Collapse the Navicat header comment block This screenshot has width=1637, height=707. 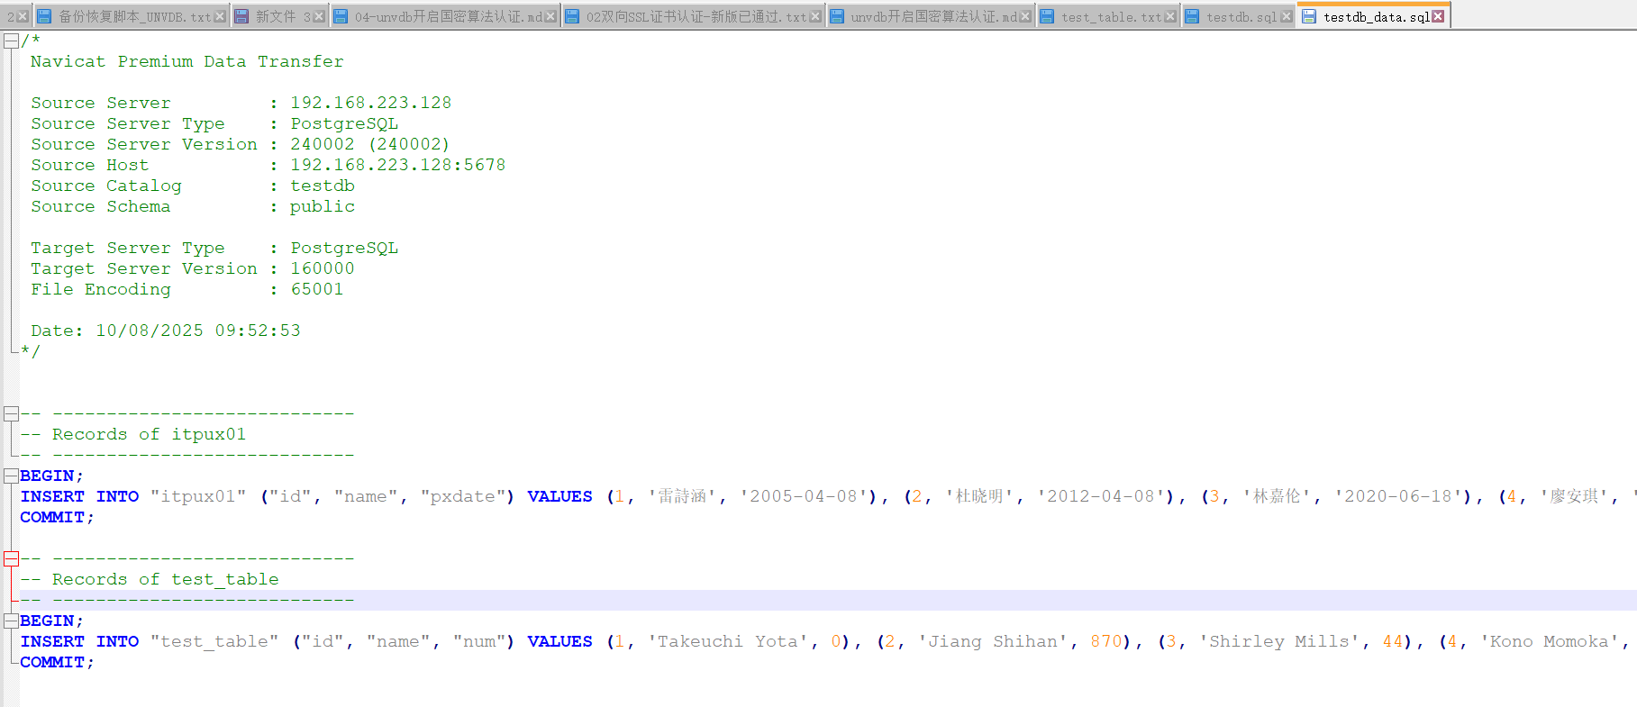(11, 41)
